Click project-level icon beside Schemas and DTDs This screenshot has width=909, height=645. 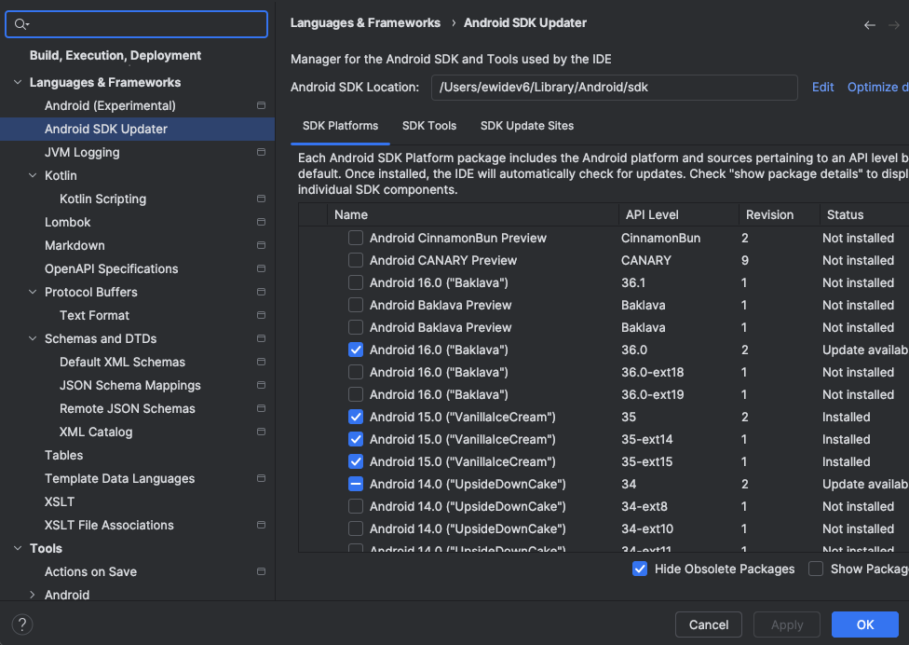(261, 338)
